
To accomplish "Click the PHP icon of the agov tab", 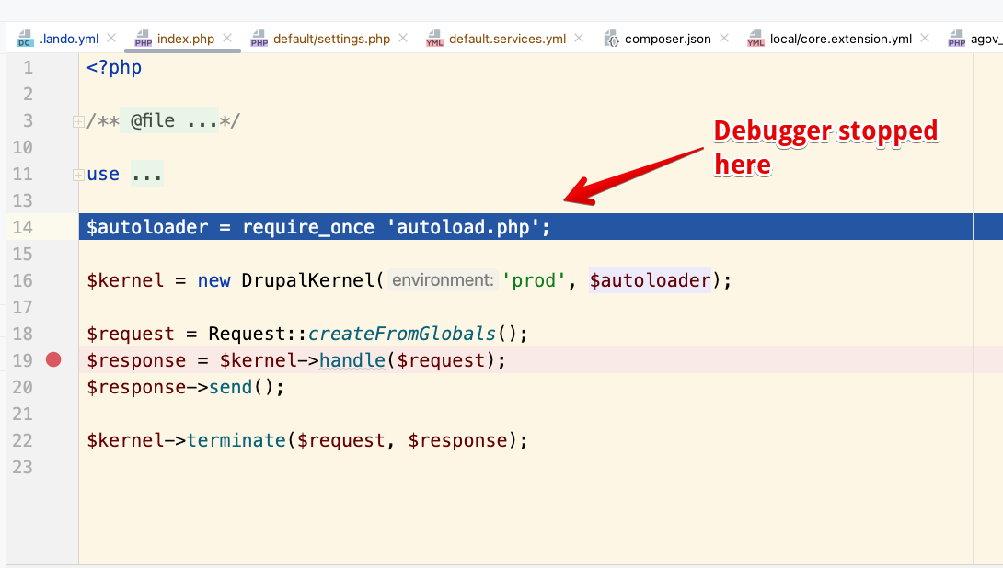I will point(956,39).
